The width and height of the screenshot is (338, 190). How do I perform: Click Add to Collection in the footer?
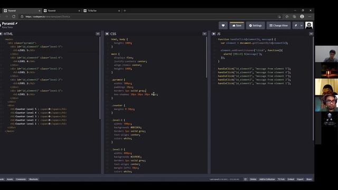(267, 179)
